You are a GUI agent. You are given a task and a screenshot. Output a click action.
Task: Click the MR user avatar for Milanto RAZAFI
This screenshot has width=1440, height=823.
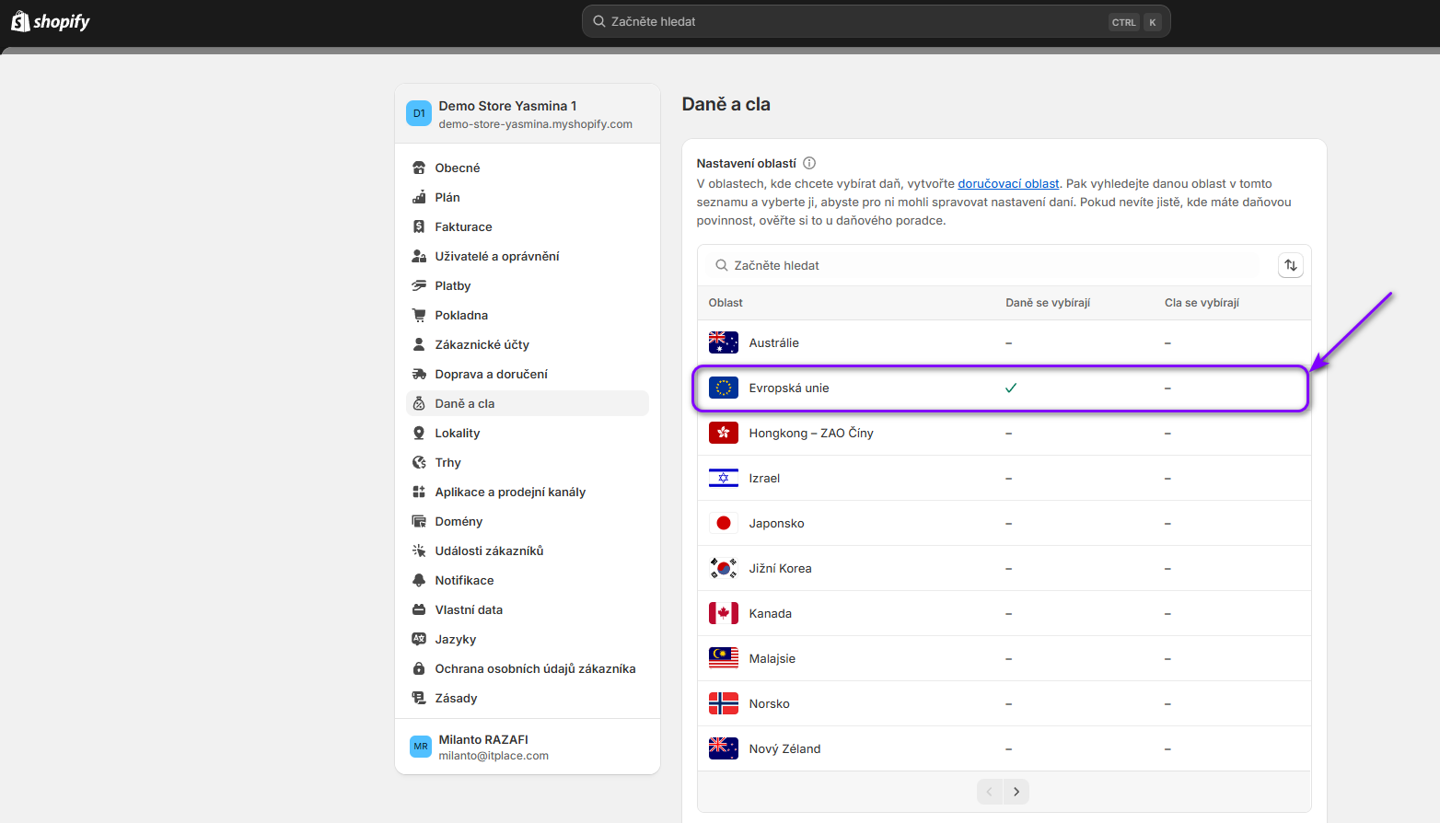(x=421, y=747)
